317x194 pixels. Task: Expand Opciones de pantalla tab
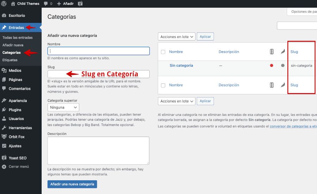pos(302,12)
